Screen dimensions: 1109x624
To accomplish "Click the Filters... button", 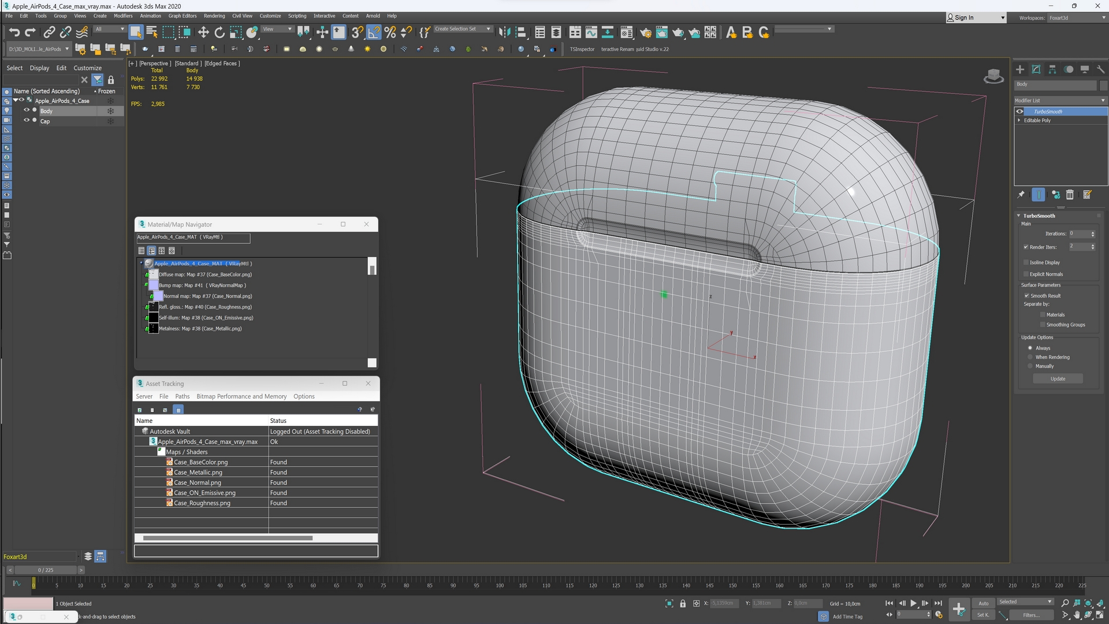I will coord(1031,615).
